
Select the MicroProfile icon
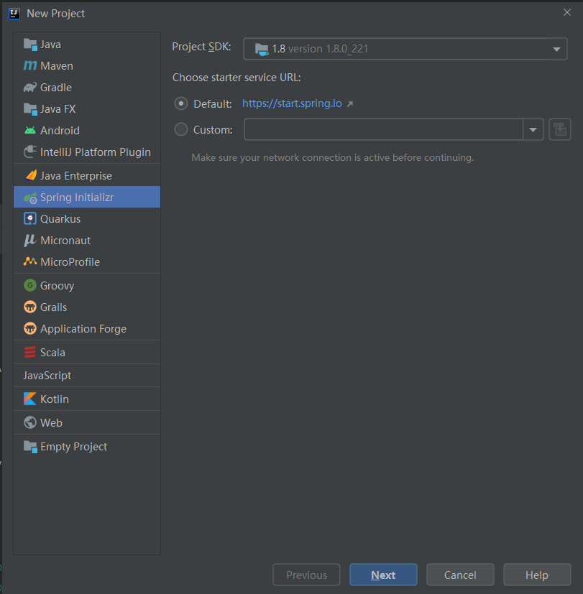pos(30,261)
